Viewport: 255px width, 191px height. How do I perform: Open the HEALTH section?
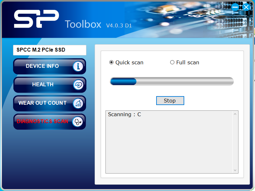(50, 85)
